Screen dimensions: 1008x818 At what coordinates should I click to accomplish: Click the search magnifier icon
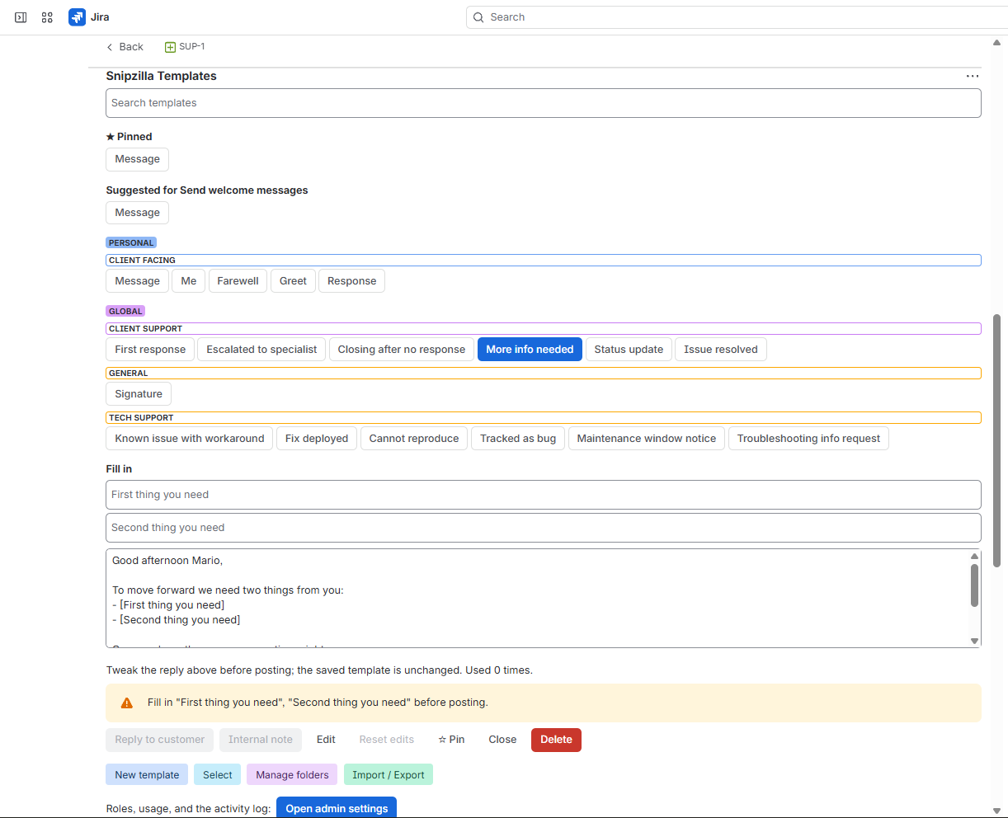point(478,17)
